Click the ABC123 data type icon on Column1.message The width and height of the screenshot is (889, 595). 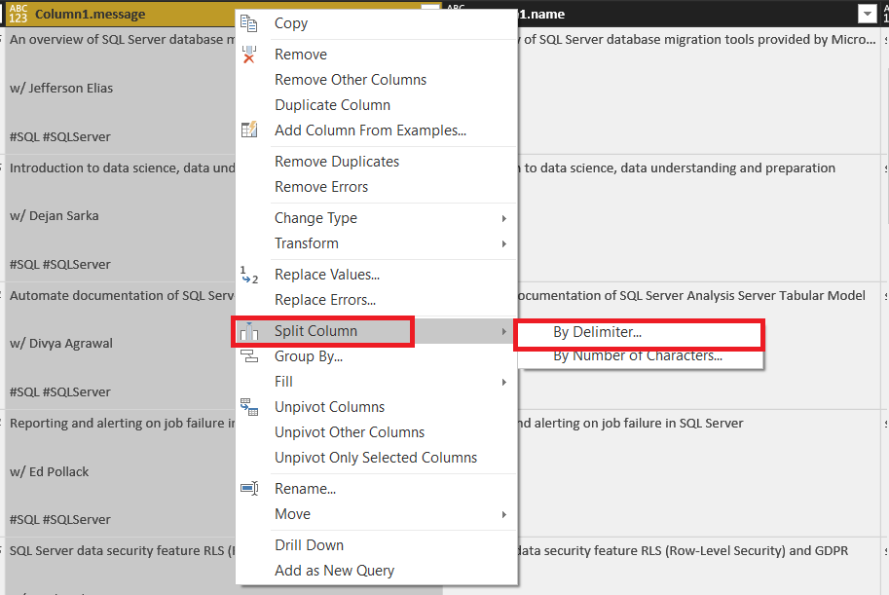pos(18,15)
